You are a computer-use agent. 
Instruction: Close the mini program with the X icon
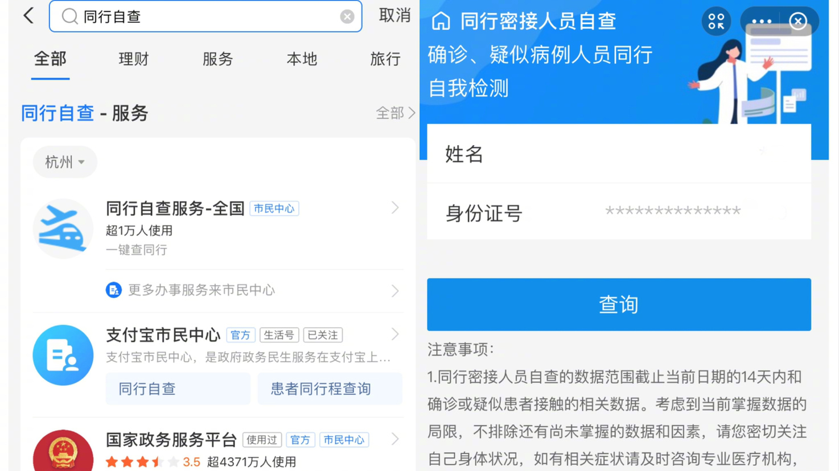pos(798,22)
